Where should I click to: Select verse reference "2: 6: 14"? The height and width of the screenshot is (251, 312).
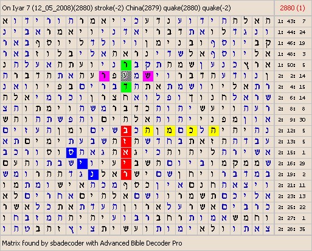(x=291, y=98)
